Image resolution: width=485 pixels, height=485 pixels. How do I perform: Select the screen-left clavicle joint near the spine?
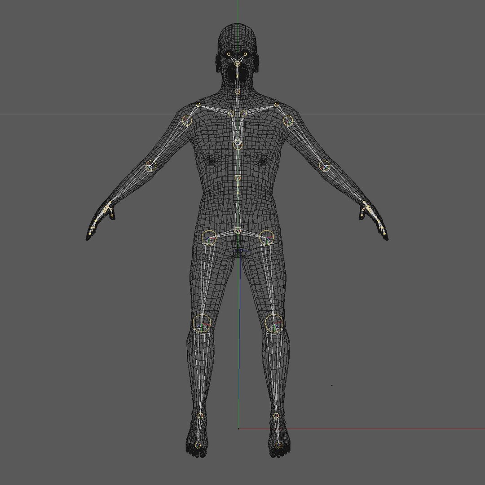231,114
